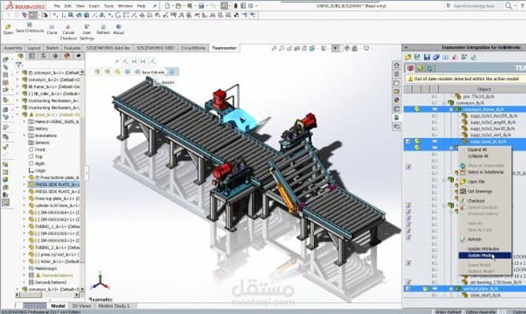Screen dimensions: 526x314
Task: Click the Base-Extrude breadcrumb item
Action: click(x=153, y=72)
